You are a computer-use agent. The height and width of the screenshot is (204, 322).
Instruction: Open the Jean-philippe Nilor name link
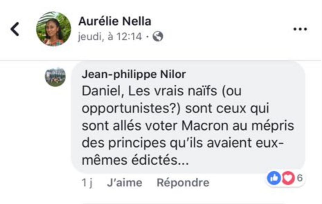click(134, 74)
